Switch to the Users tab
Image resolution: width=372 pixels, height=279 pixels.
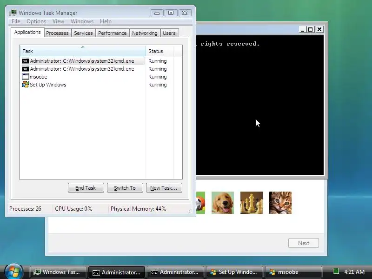(169, 33)
